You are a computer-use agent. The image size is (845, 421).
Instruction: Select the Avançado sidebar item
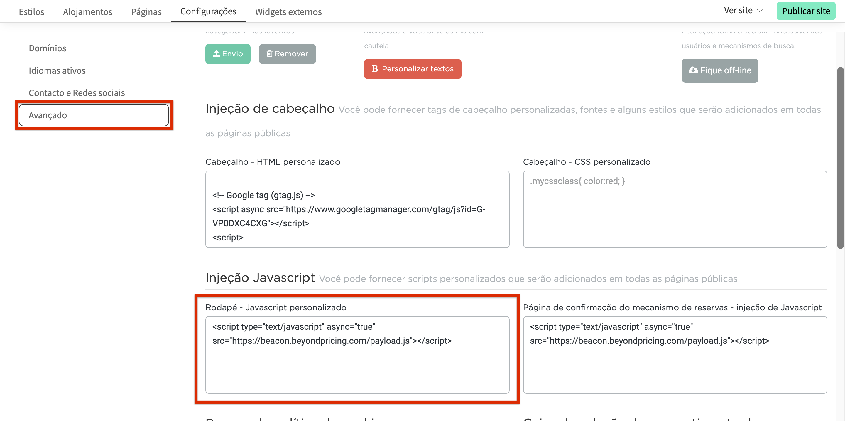[94, 115]
